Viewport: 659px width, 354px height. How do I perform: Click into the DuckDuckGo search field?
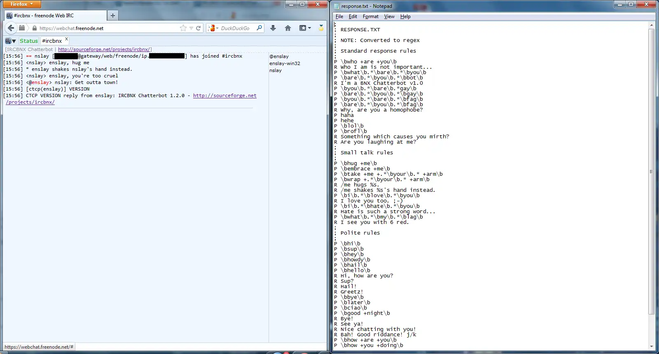click(x=238, y=28)
